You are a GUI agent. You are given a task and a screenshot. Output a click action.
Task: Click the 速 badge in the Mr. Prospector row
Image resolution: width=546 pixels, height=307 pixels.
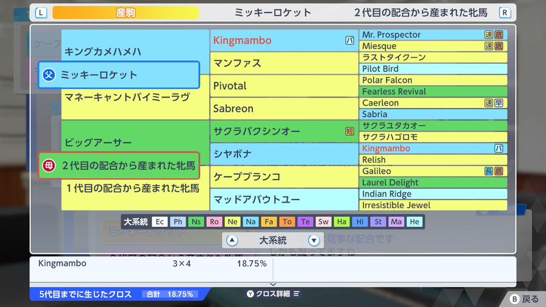point(489,35)
